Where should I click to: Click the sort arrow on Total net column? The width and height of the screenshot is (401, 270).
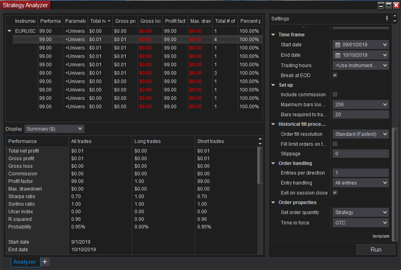click(x=109, y=21)
